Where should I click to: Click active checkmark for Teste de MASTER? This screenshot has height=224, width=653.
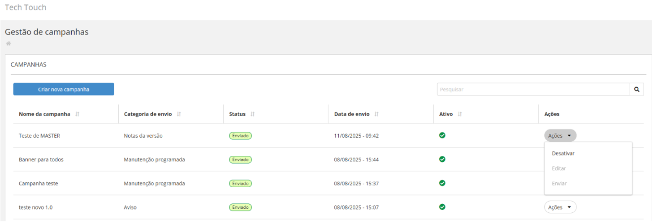442,135
